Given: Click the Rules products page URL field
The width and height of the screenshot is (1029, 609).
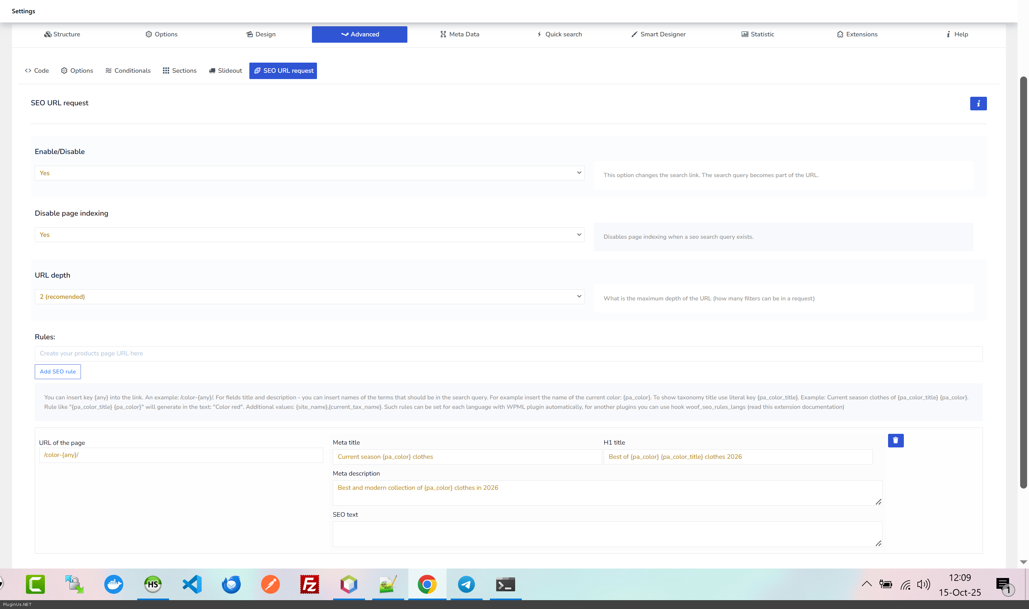Looking at the screenshot, I should [508, 353].
